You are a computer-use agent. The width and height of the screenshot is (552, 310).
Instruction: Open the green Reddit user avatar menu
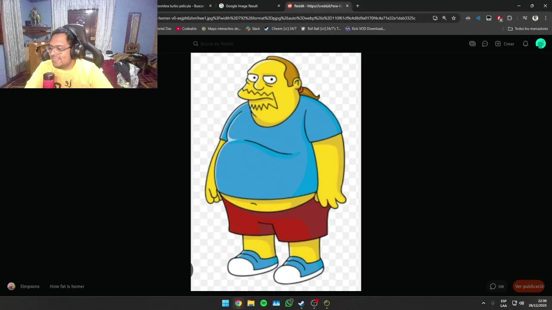pyautogui.click(x=540, y=43)
